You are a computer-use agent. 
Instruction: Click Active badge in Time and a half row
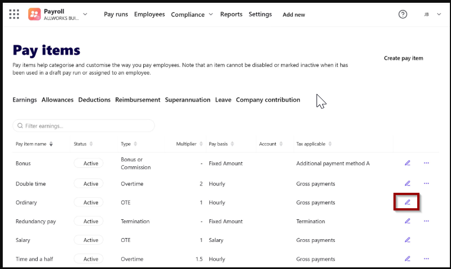pos(89,259)
